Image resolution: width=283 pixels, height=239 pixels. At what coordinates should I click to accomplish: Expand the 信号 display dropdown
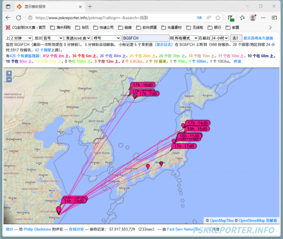[53, 38]
